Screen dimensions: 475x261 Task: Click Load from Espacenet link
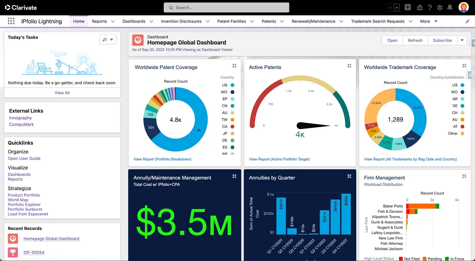28,214
